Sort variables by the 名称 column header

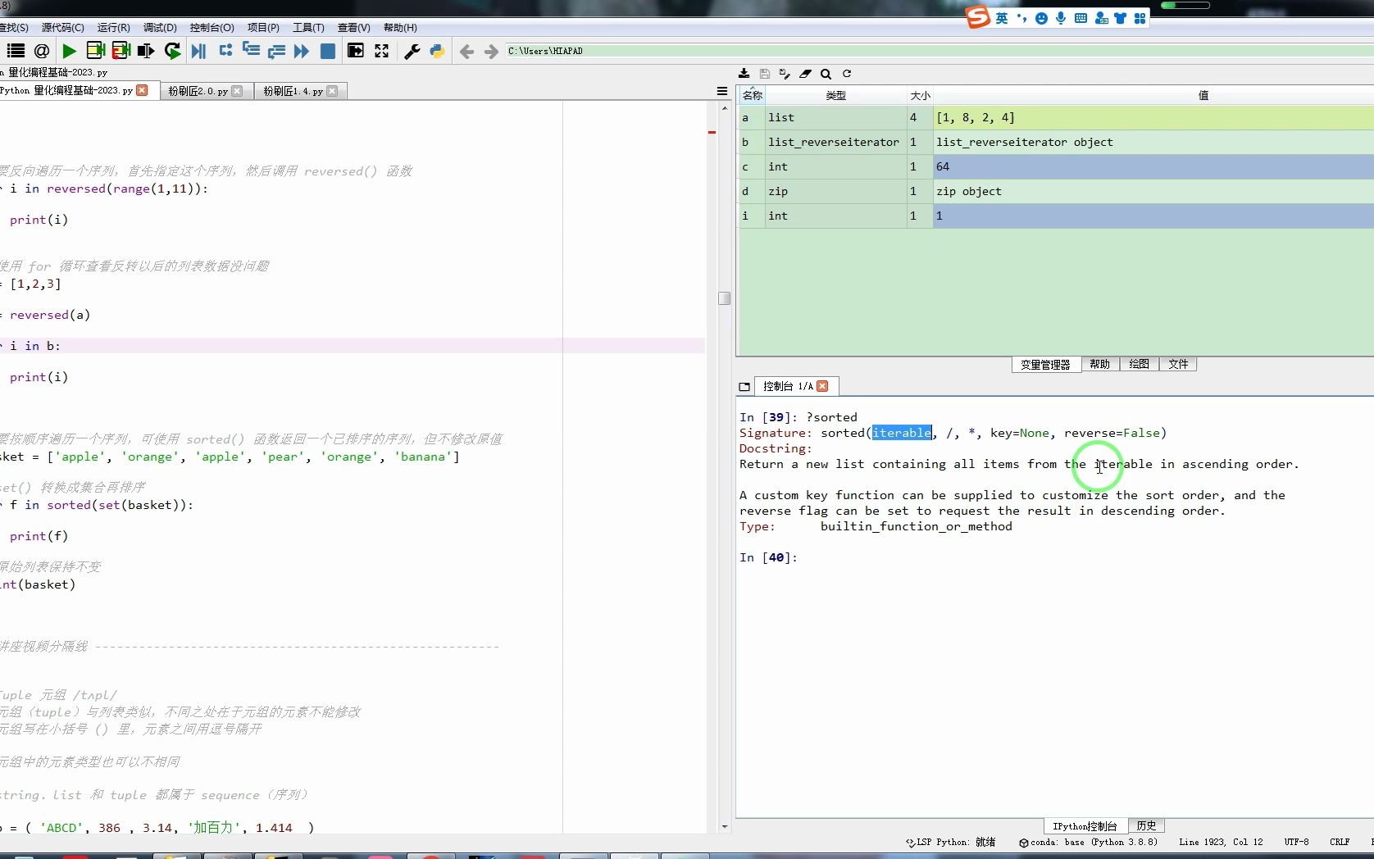(752, 95)
